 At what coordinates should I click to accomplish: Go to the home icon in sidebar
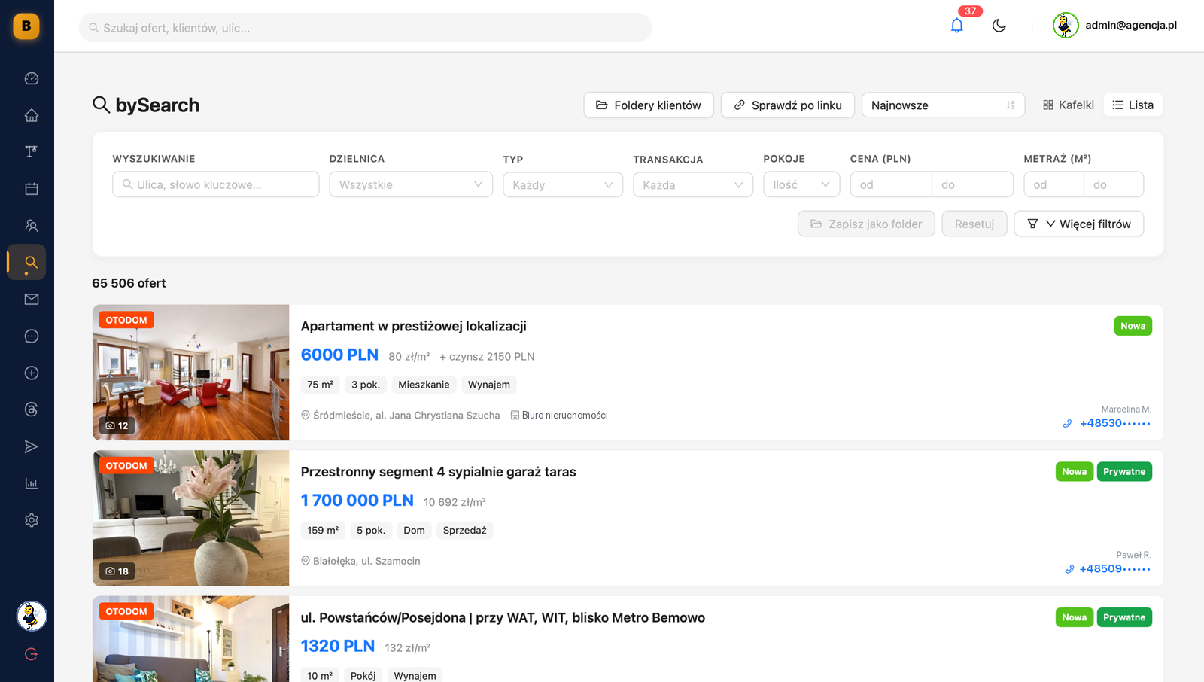32,115
